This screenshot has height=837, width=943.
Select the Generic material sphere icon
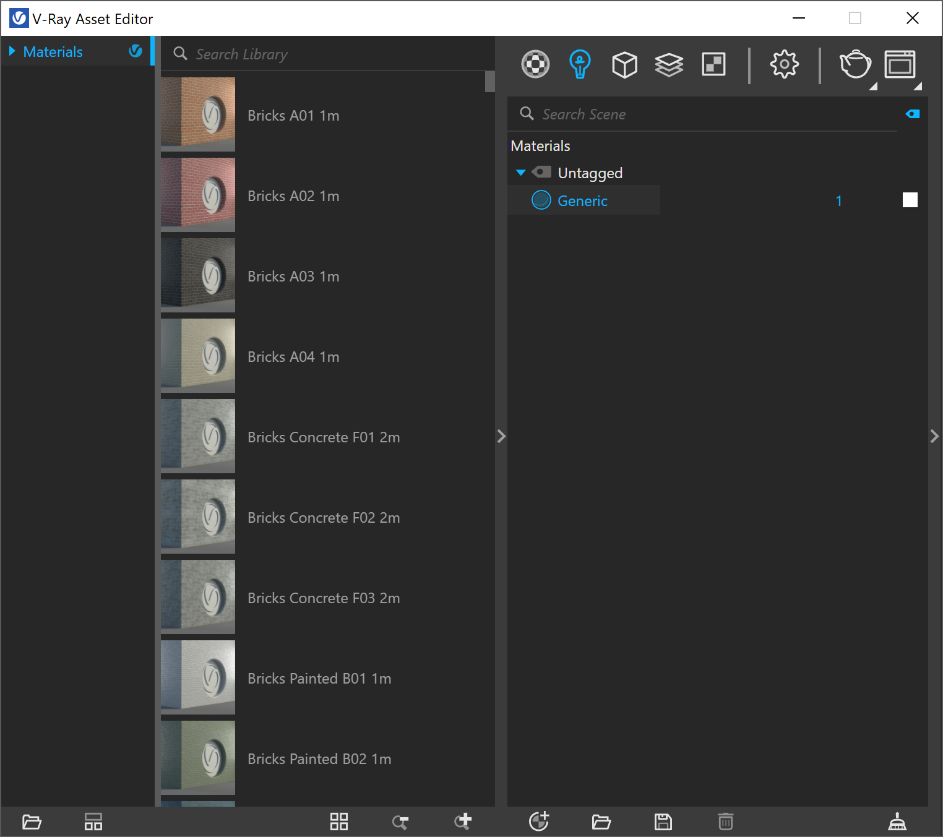pyautogui.click(x=541, y=200)
